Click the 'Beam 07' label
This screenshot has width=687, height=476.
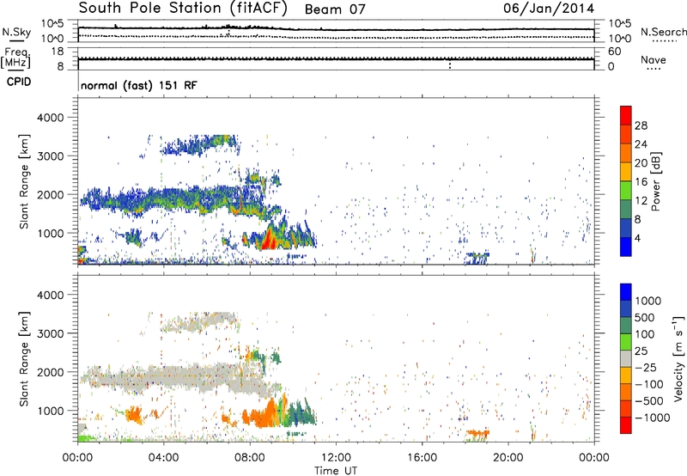point(335,9)
